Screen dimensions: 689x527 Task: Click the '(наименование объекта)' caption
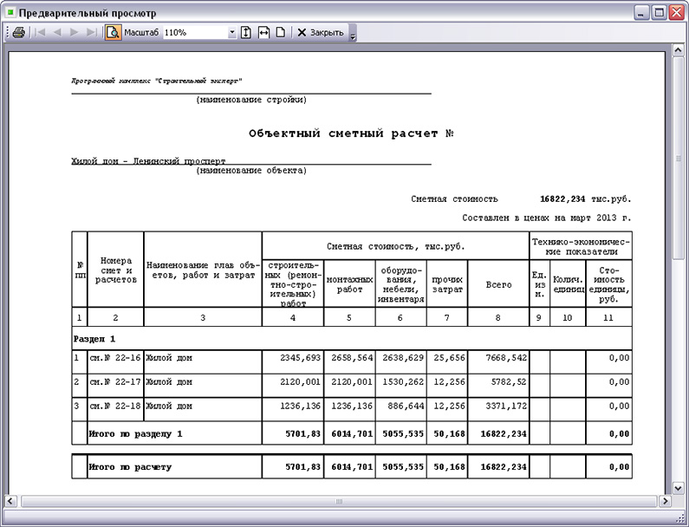pyautogui.click(x=251, y=171)
